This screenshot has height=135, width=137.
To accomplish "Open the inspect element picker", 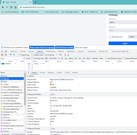I will coord(2,51).
